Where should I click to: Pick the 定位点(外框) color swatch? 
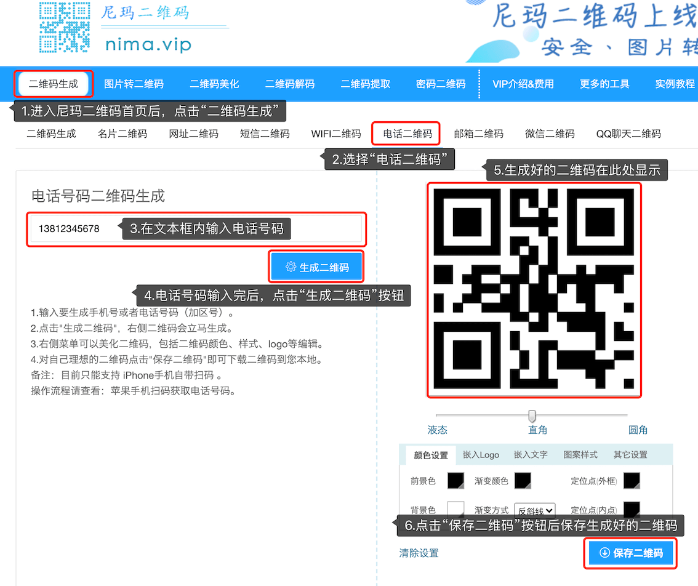click(632, 481)
